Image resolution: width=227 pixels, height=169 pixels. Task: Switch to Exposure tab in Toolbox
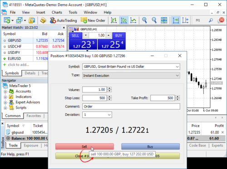point(31,145)
